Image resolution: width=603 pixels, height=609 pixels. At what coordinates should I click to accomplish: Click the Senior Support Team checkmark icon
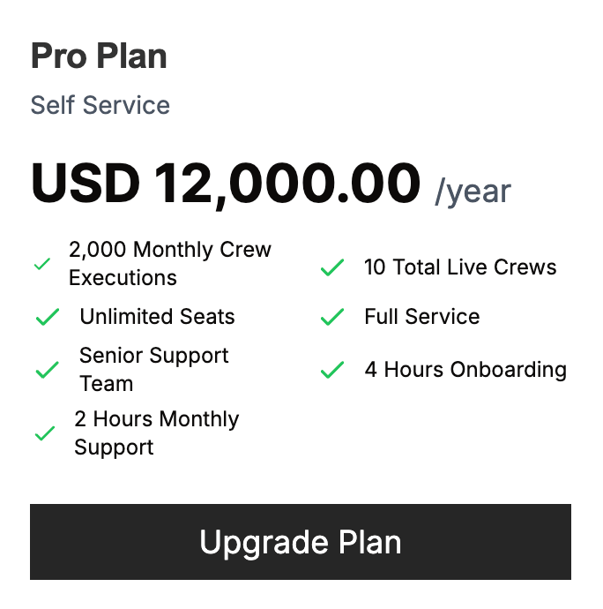[47, 370]
